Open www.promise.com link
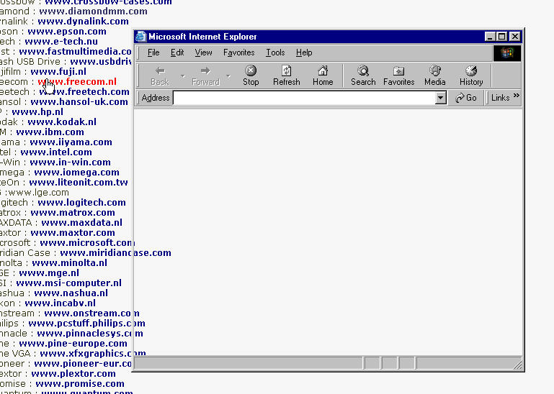 click(80, 384)
